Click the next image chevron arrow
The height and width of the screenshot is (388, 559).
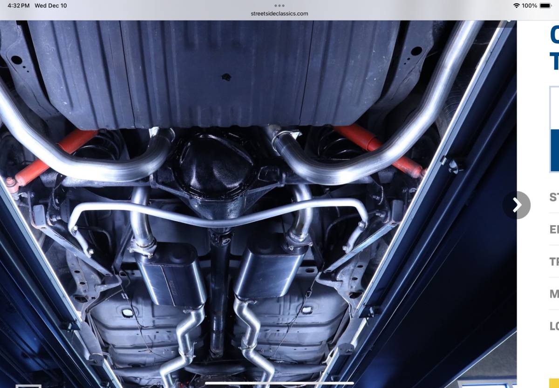tap(517, 205)
